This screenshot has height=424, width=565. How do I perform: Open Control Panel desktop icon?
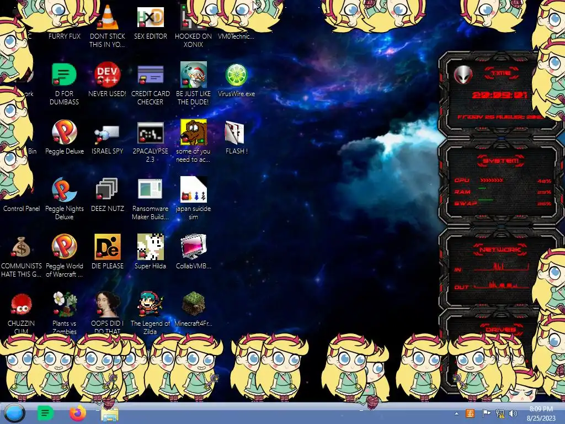[x=22, y=208]
